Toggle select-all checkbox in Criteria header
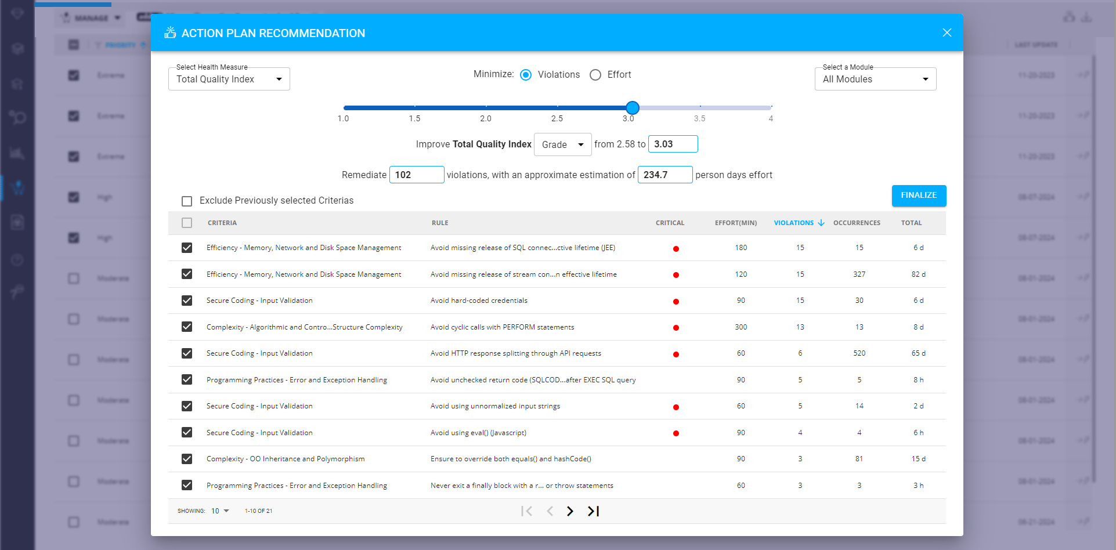Viewport: 1116px width, 550px height. (187, 223)
